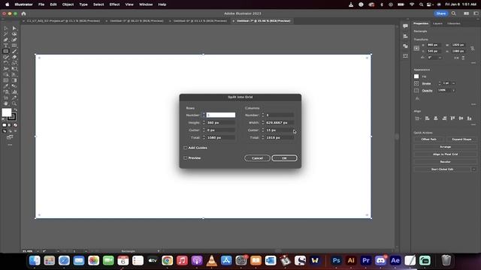The image size is (481, 270).
Task: Open Premiere Pro from the Dock
Action: coord(366,260)
